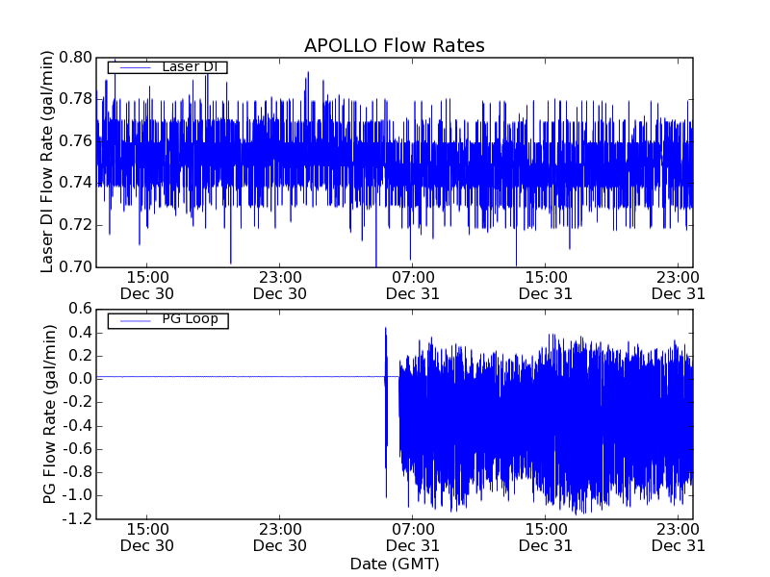Viewport: 770px width, 577px height.
Task: Click the 0.70 tick label on top chart
Action: (76, 267)
